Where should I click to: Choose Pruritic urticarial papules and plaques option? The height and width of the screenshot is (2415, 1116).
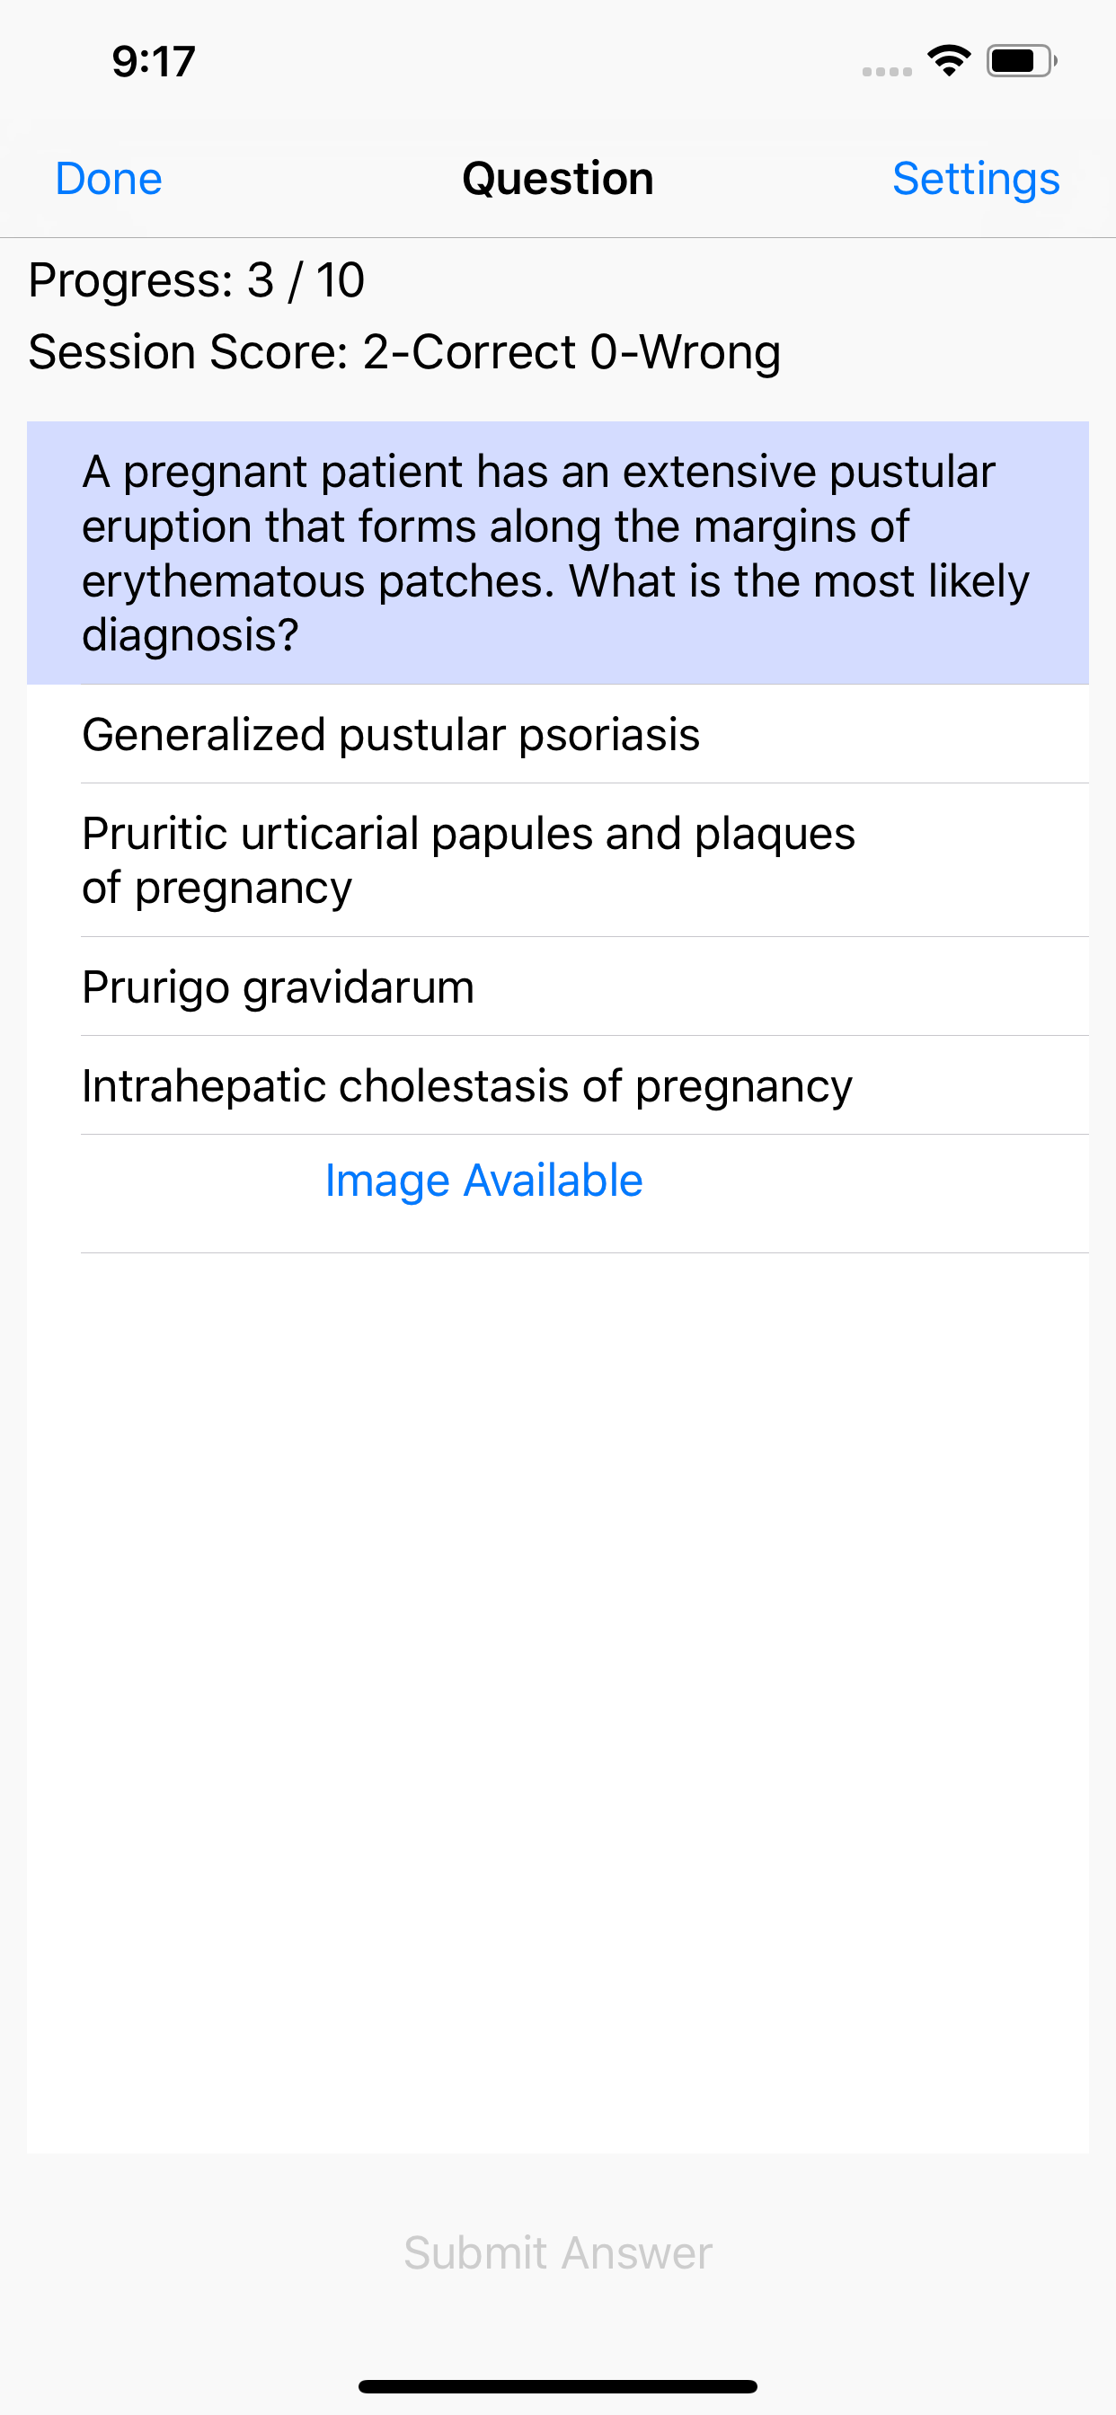pos(468,860)
